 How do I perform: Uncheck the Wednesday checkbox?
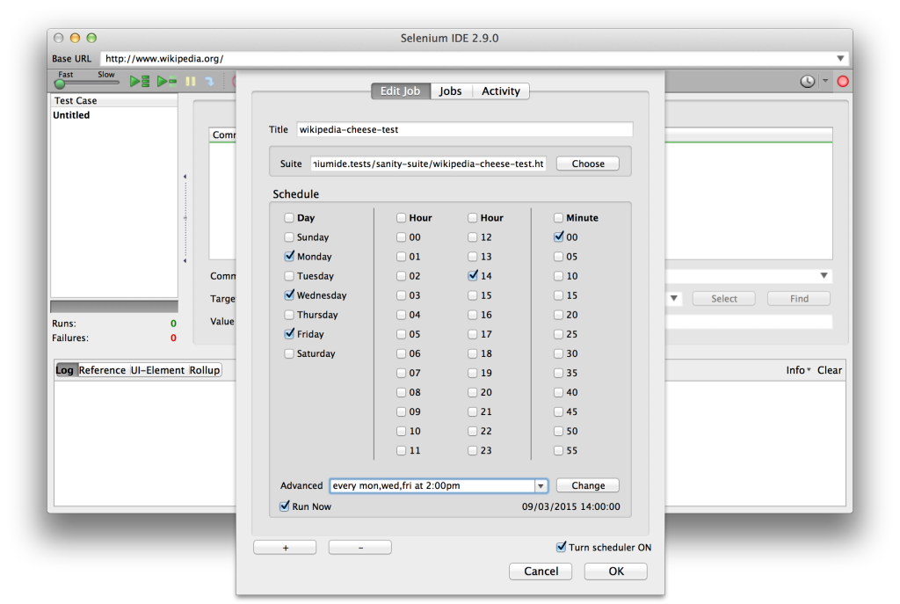289,295
